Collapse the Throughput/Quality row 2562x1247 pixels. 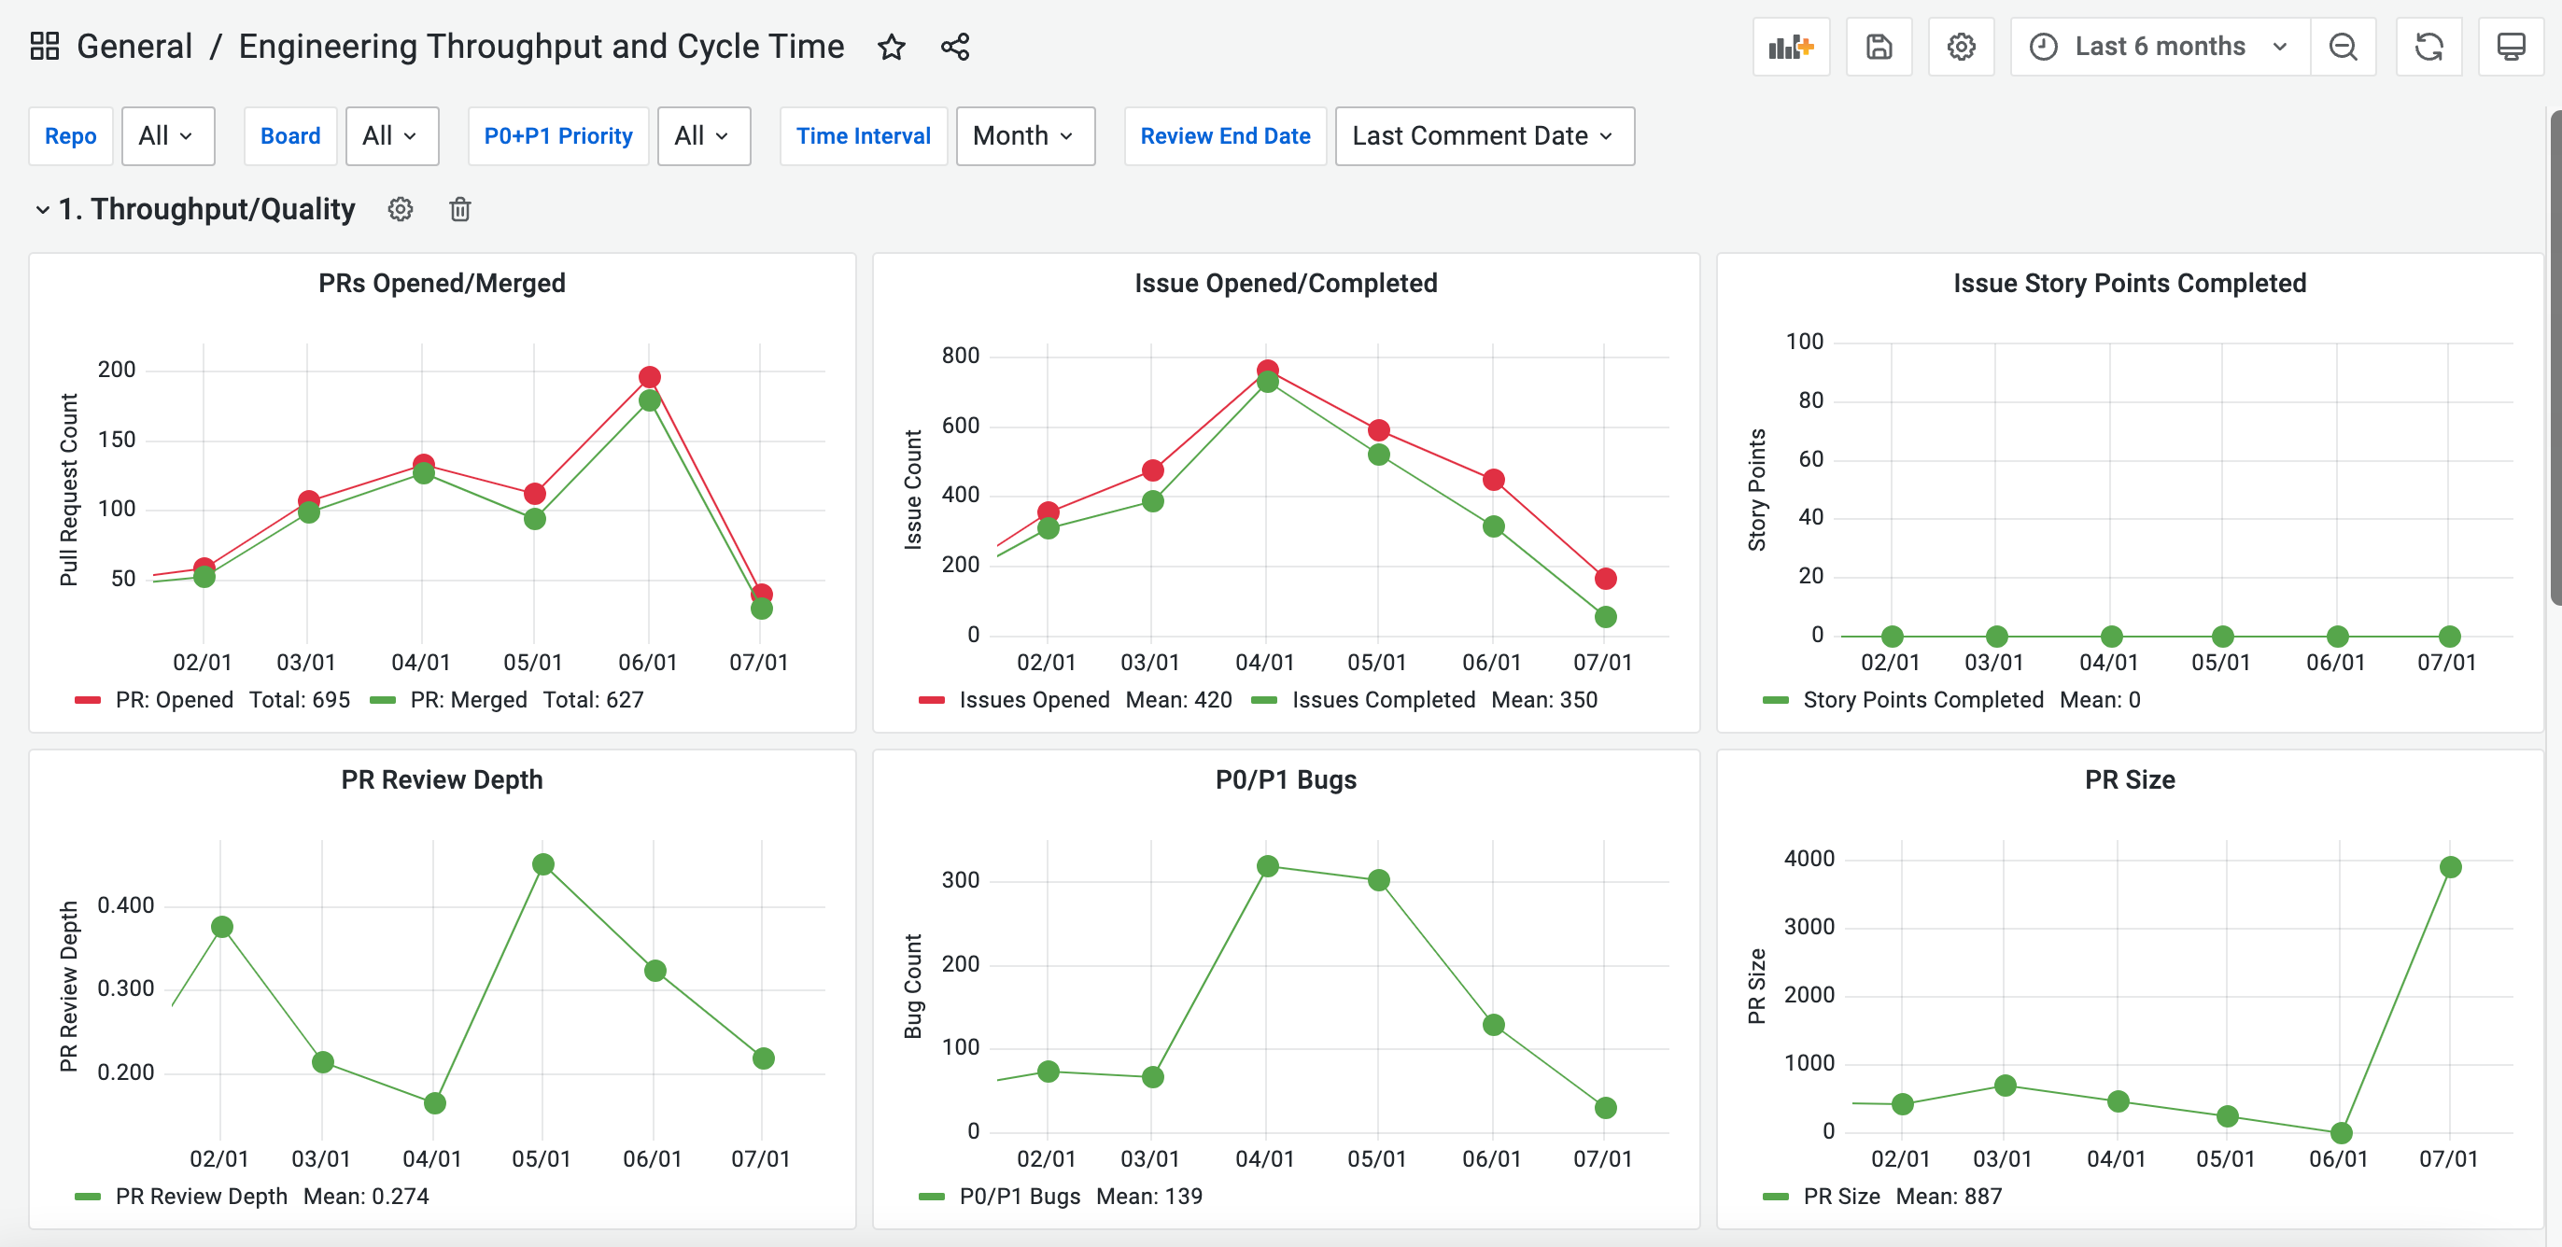(x=43, y=209)
